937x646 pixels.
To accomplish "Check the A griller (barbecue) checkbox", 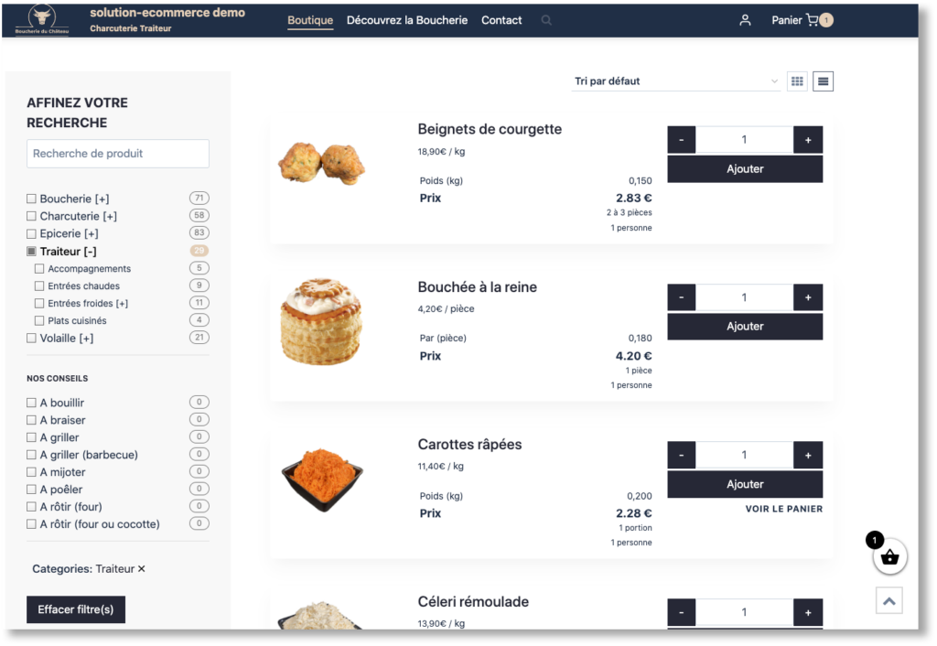I will pyautogui.click(x=32, y=455).
